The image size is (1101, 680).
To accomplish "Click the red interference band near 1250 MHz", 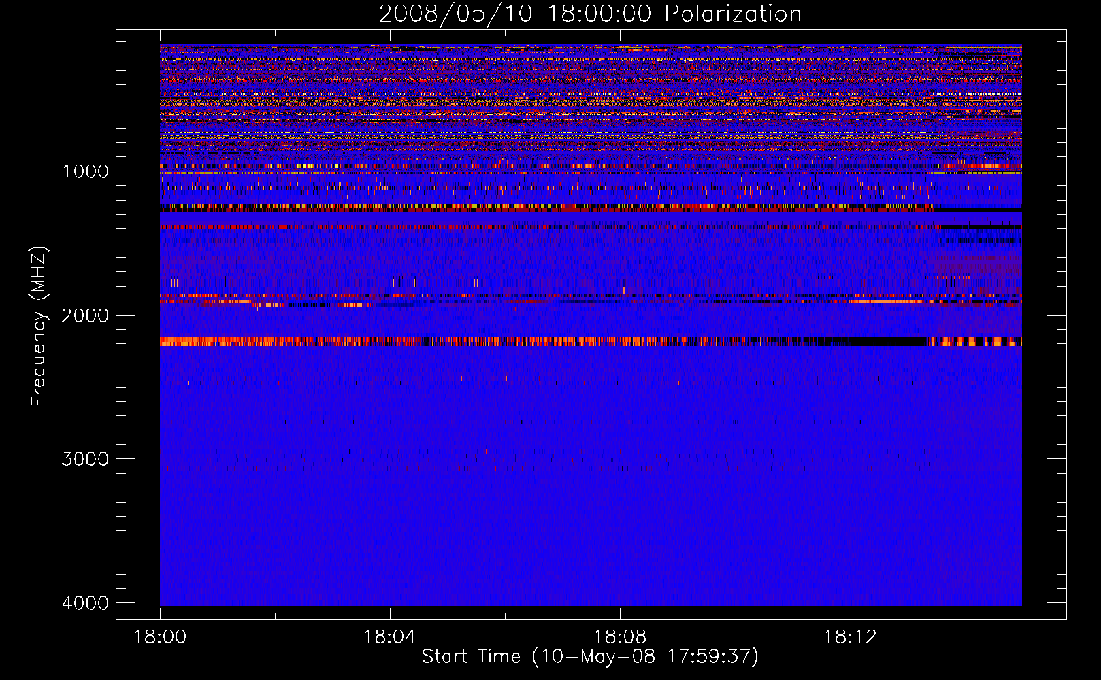I will click(x=591, y=207).
